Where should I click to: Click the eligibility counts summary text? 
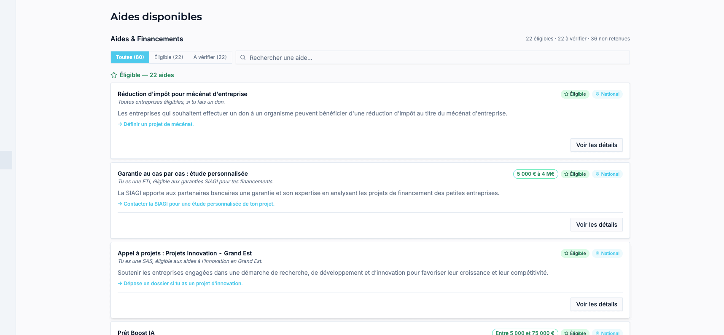578,39
